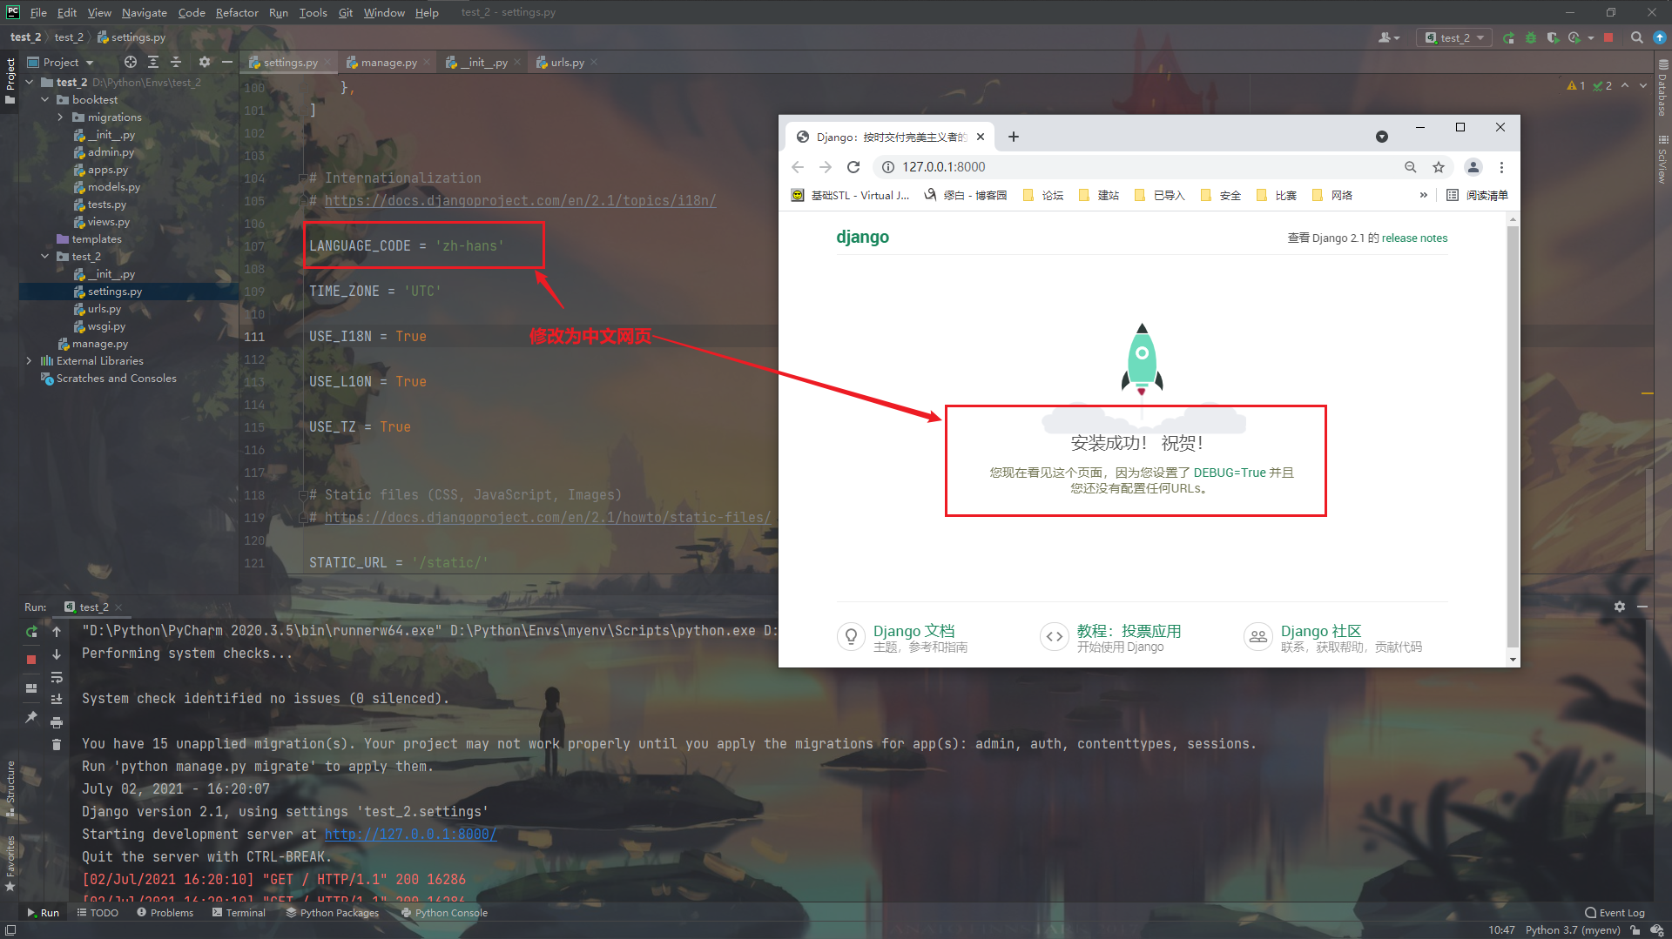This screenshot has height=939, width=1672.
Task: Follow the http://127.0.0.1:8000/ link in console
Action: [x=410, y=834]
